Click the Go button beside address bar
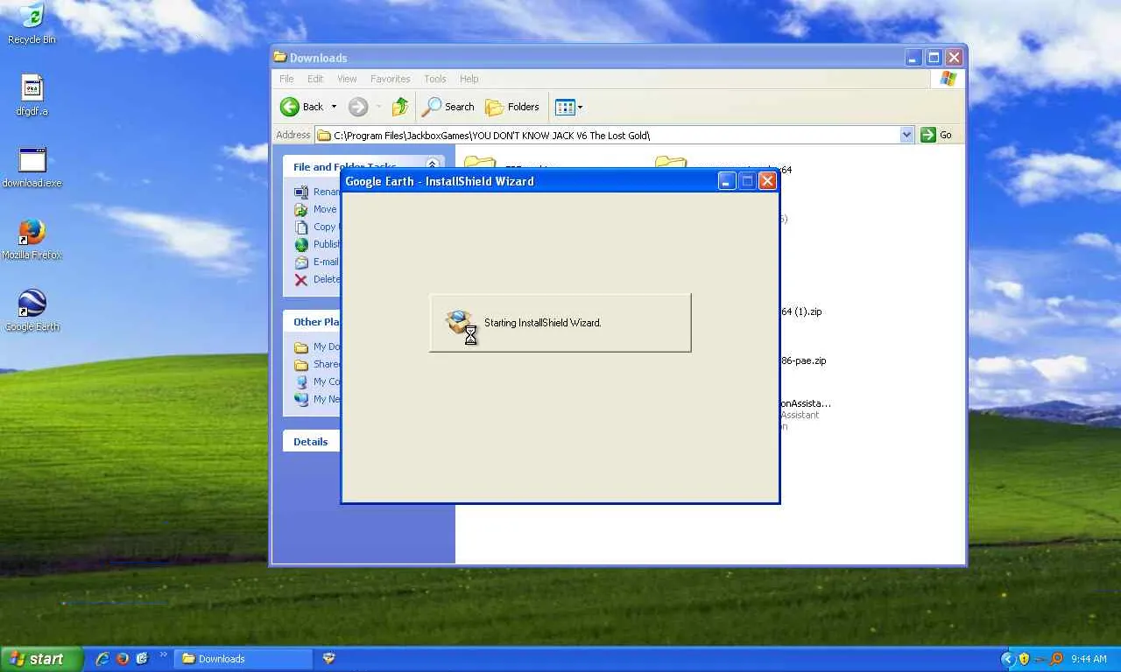This screenshot has height=672, width=1121. [936, 135]
